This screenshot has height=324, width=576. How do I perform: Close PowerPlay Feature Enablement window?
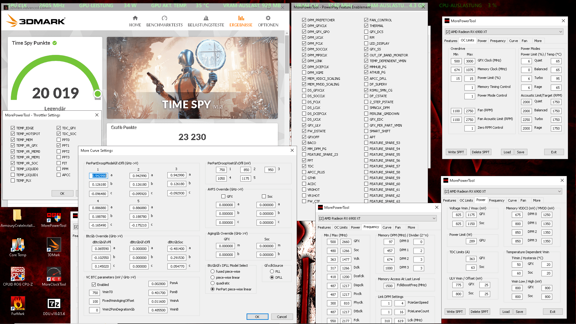pyautogui.click(x=423, y=7)
